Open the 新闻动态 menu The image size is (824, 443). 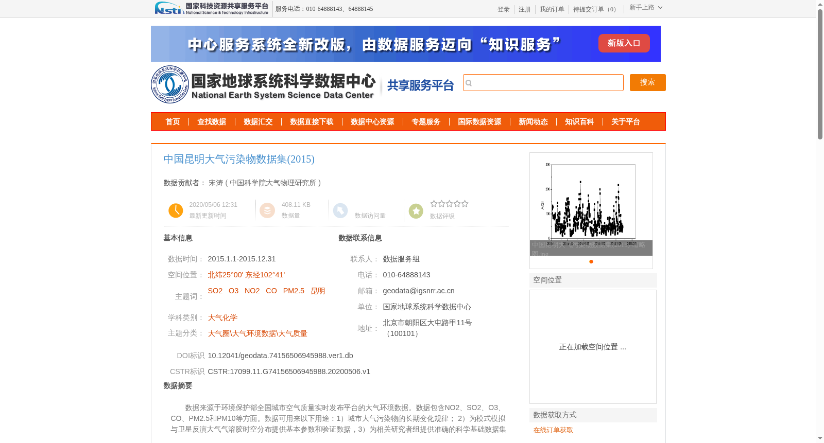[533, 121]
